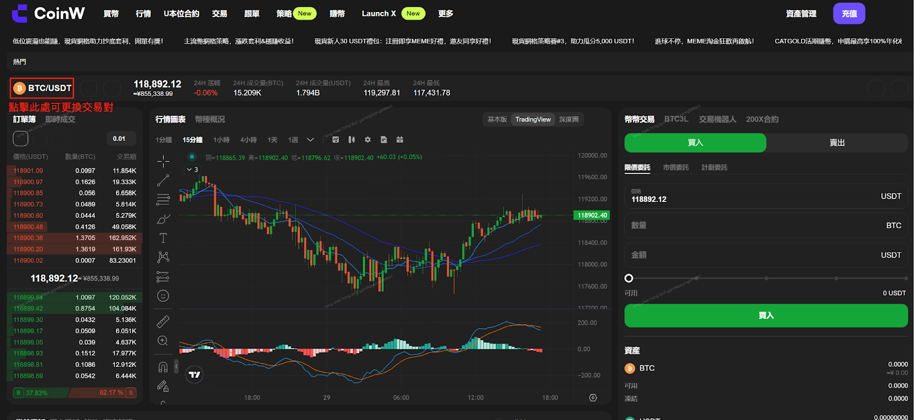Click the 118901.09 ask price row
Image resolution: width=914 pixels, height=420 pixels.
(74, 171)
